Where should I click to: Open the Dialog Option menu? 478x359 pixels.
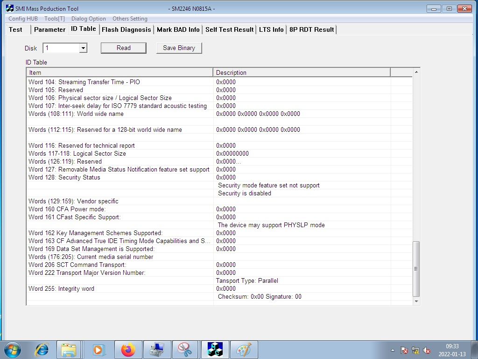pyautogui.click(x=89, y=19)
